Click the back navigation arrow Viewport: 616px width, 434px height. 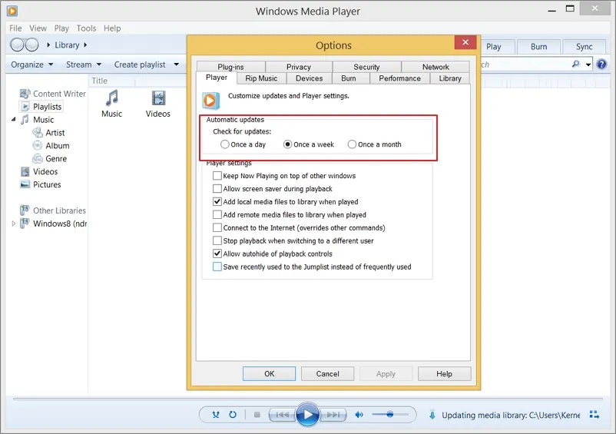point(17,45)
